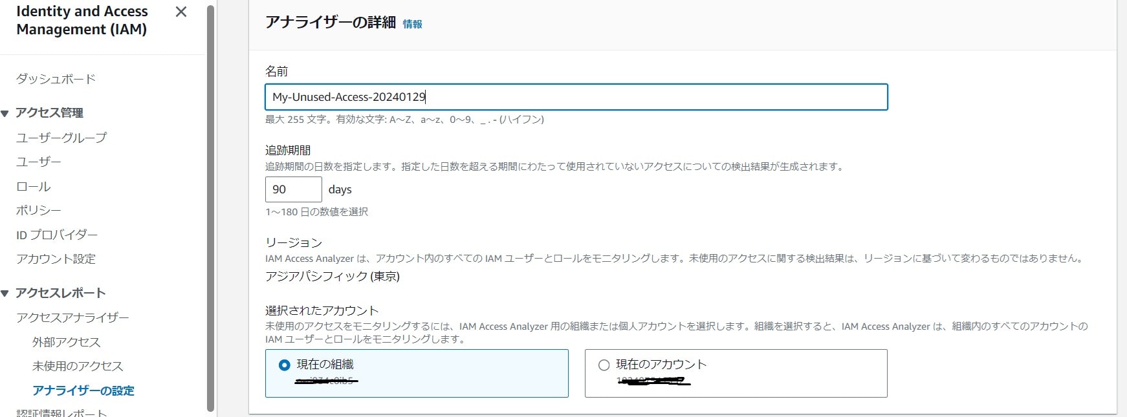Screen dimensions: 1127x417
Task: Collapse the アクセス管理 section
Action: click(x=5, y=113)
